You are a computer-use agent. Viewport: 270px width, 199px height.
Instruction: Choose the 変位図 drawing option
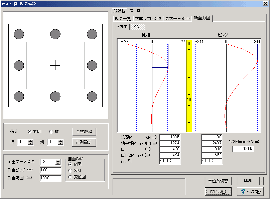click(x=70, y=177)
